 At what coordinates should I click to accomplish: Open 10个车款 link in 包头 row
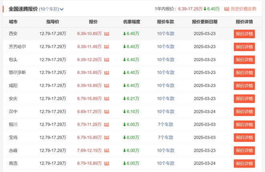click(x=165, y=60)
